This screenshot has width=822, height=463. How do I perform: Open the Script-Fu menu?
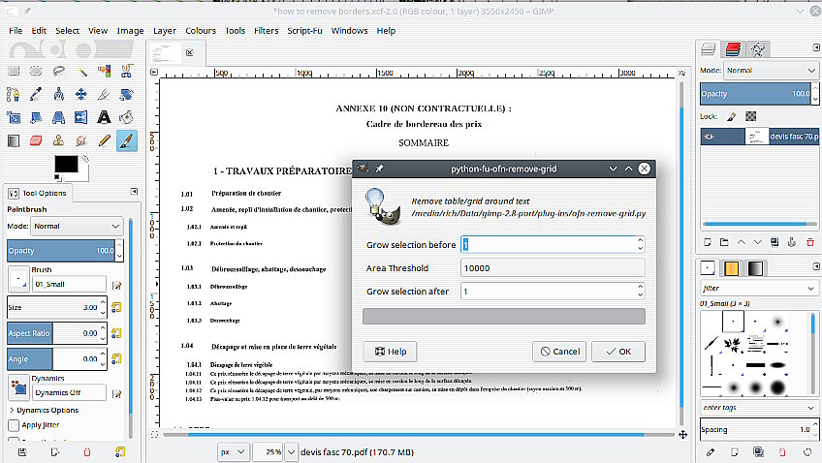pos(304,31)
